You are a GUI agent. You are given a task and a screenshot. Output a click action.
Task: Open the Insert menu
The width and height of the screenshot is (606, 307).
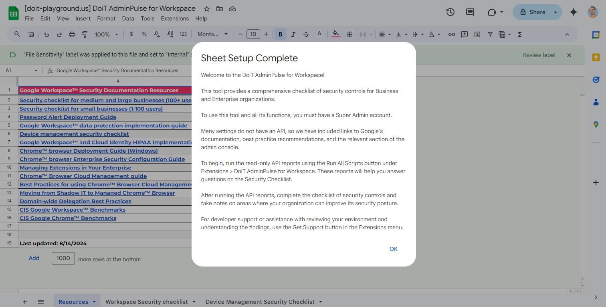(83, 18)
